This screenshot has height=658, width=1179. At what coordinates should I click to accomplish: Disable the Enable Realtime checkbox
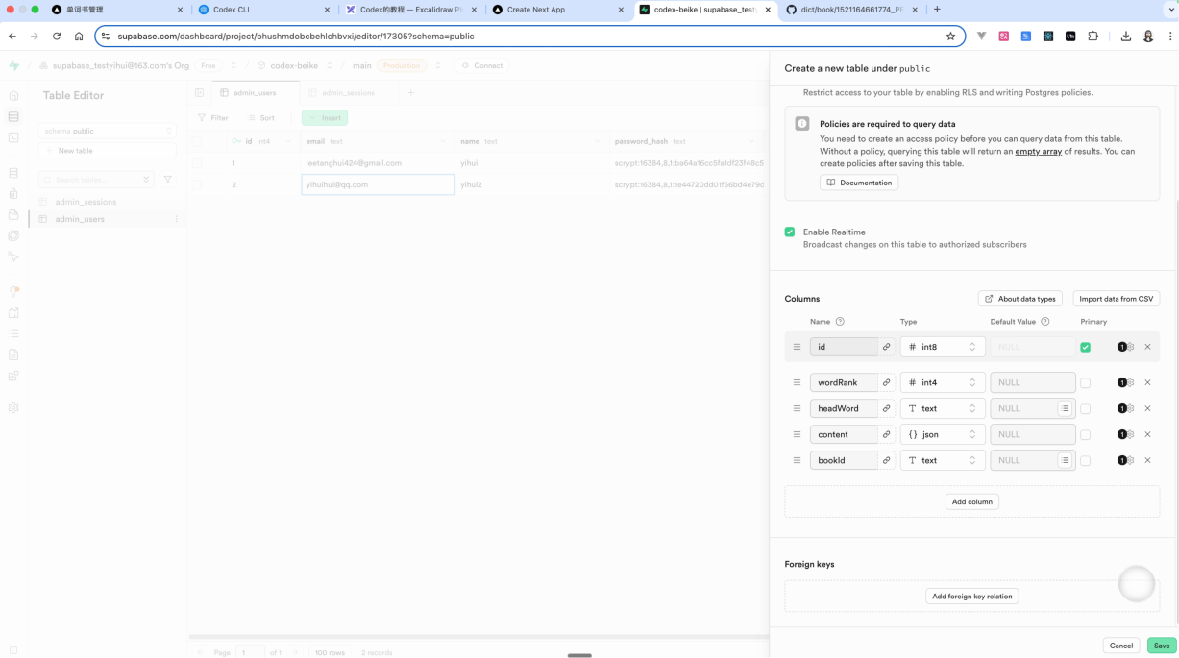(790, 232)
